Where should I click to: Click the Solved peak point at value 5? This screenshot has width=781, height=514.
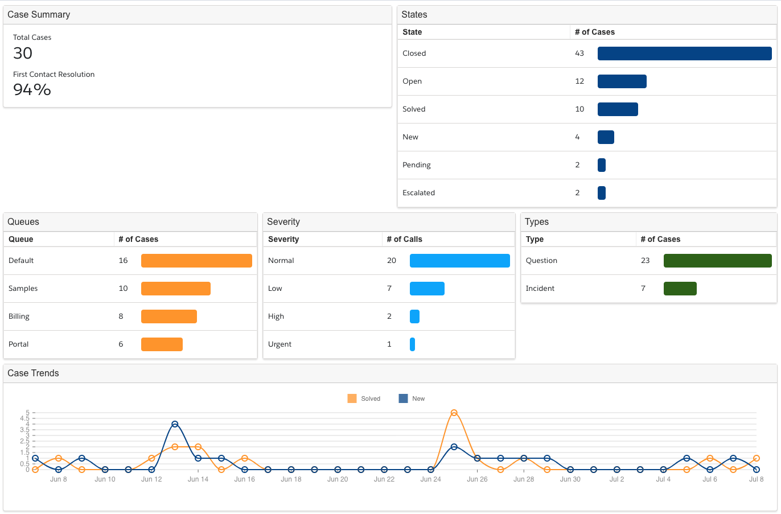(x=454, y=413)
